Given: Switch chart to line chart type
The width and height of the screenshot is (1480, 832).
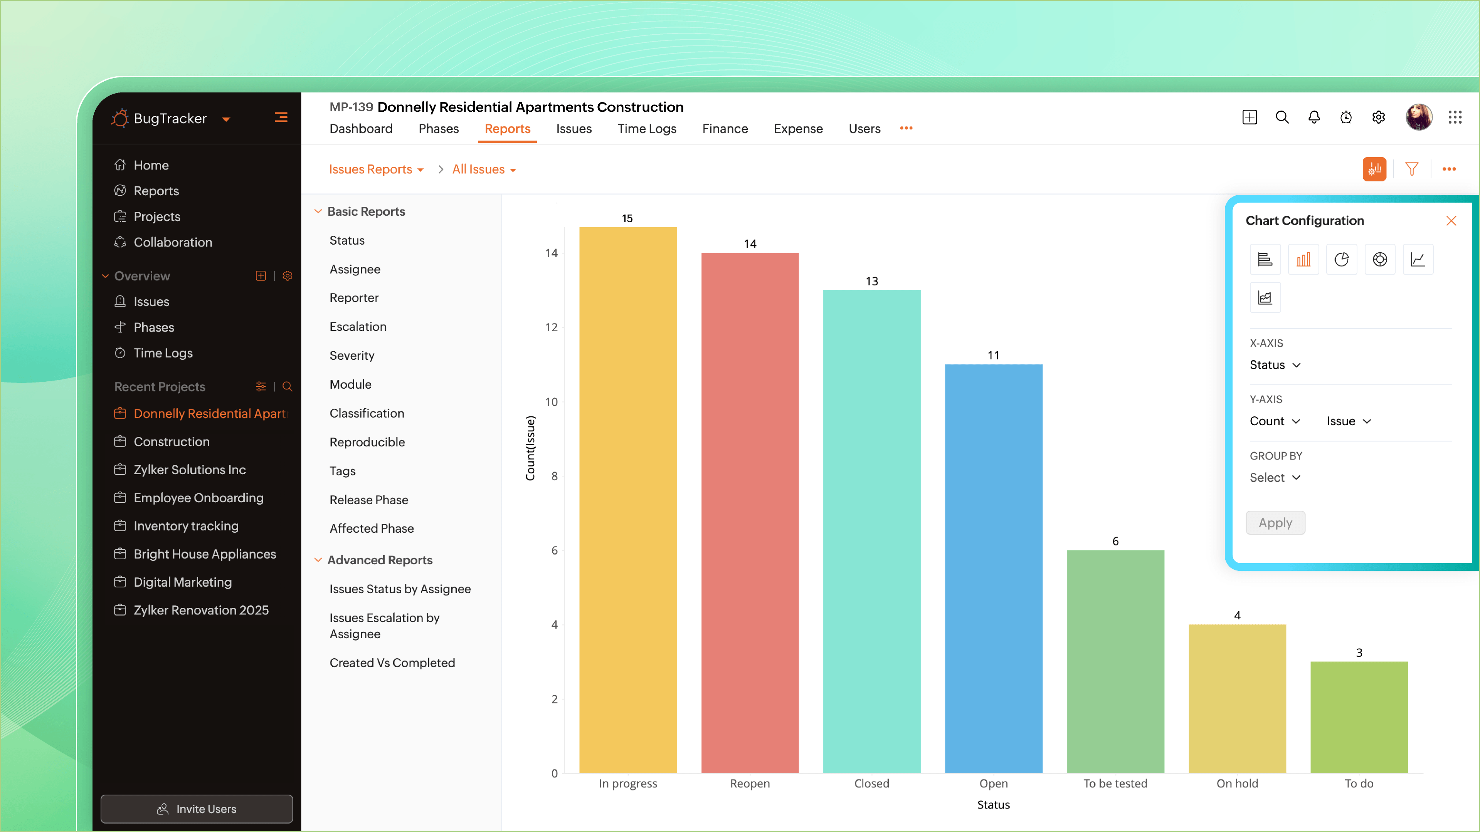Looking at the screenshot, I should (x=1418, y=259).
